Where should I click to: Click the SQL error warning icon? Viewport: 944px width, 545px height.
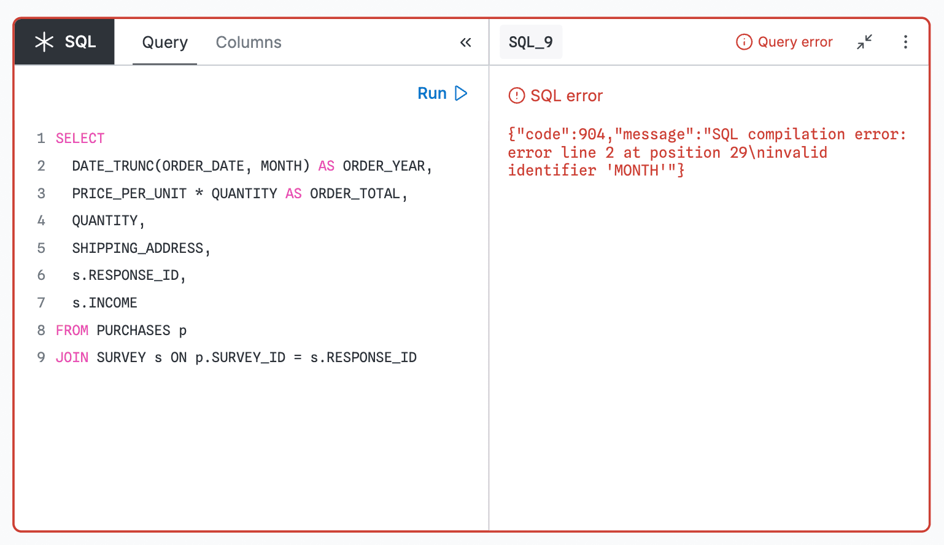coord(517,96)
